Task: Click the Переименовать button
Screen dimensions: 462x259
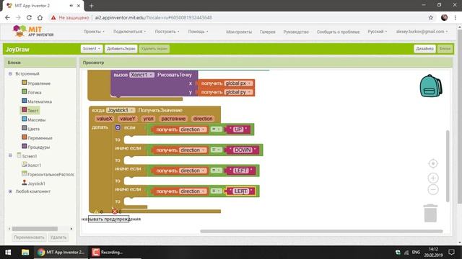Action: coord(29,237)
